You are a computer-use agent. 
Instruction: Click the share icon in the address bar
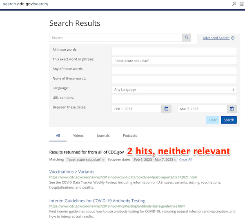242,4
